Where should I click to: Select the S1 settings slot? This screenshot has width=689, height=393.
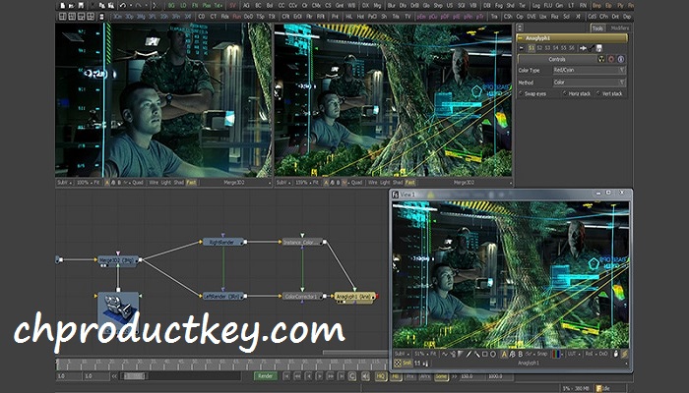click(532, 48)
